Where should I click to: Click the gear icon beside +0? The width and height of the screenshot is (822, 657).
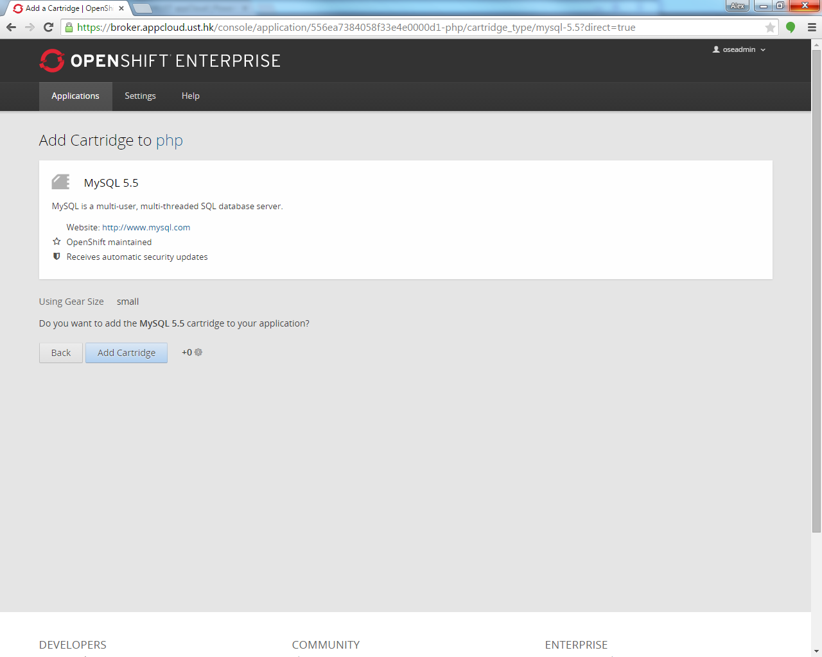[198, 352]
